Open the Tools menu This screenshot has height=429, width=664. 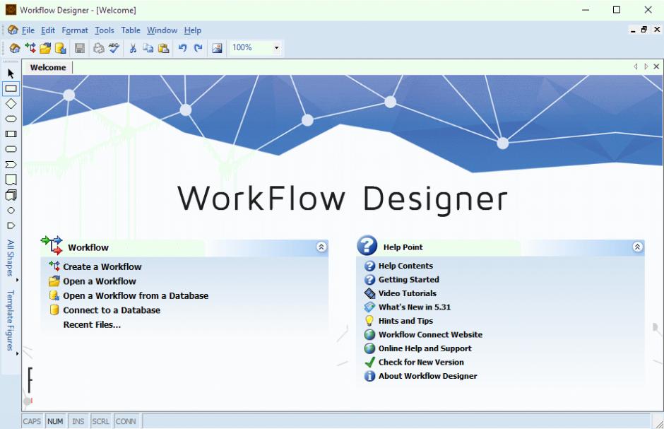click(104, 30)
